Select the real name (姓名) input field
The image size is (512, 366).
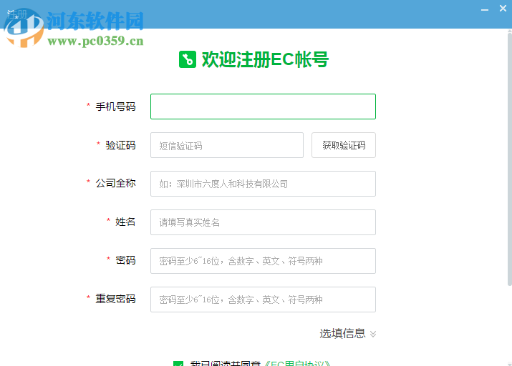263,222
